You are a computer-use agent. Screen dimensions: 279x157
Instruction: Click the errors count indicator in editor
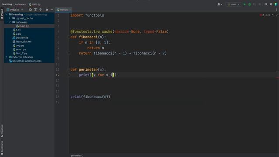coord(262,15)
